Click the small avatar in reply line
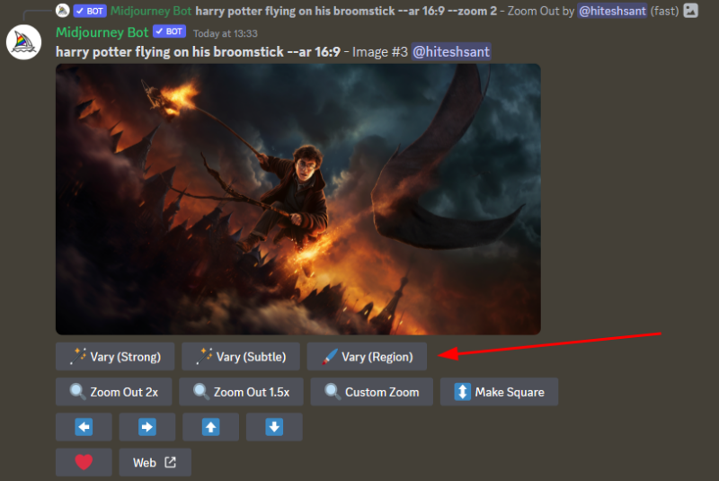 tap(62, 11)
